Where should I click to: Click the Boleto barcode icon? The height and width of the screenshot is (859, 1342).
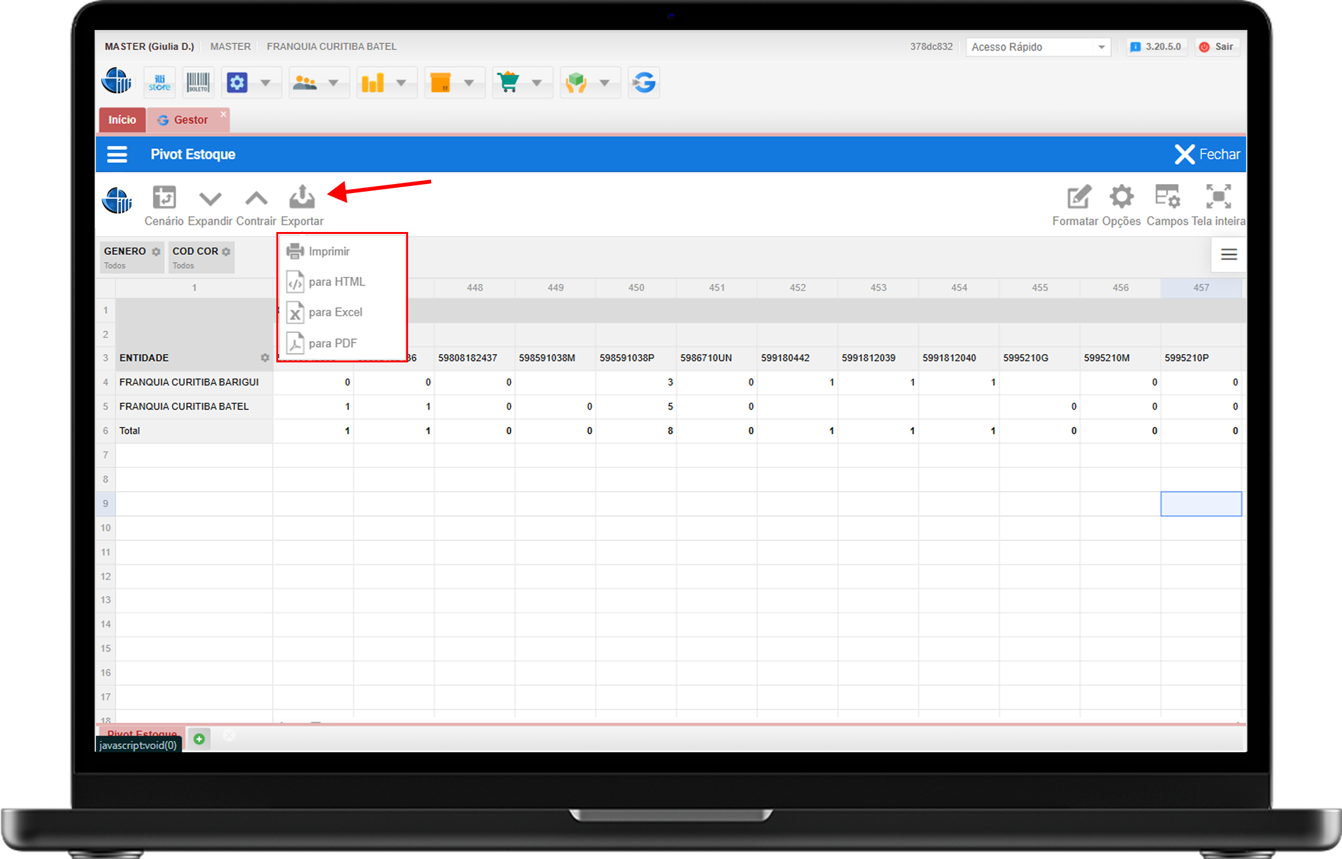(198, 82)
